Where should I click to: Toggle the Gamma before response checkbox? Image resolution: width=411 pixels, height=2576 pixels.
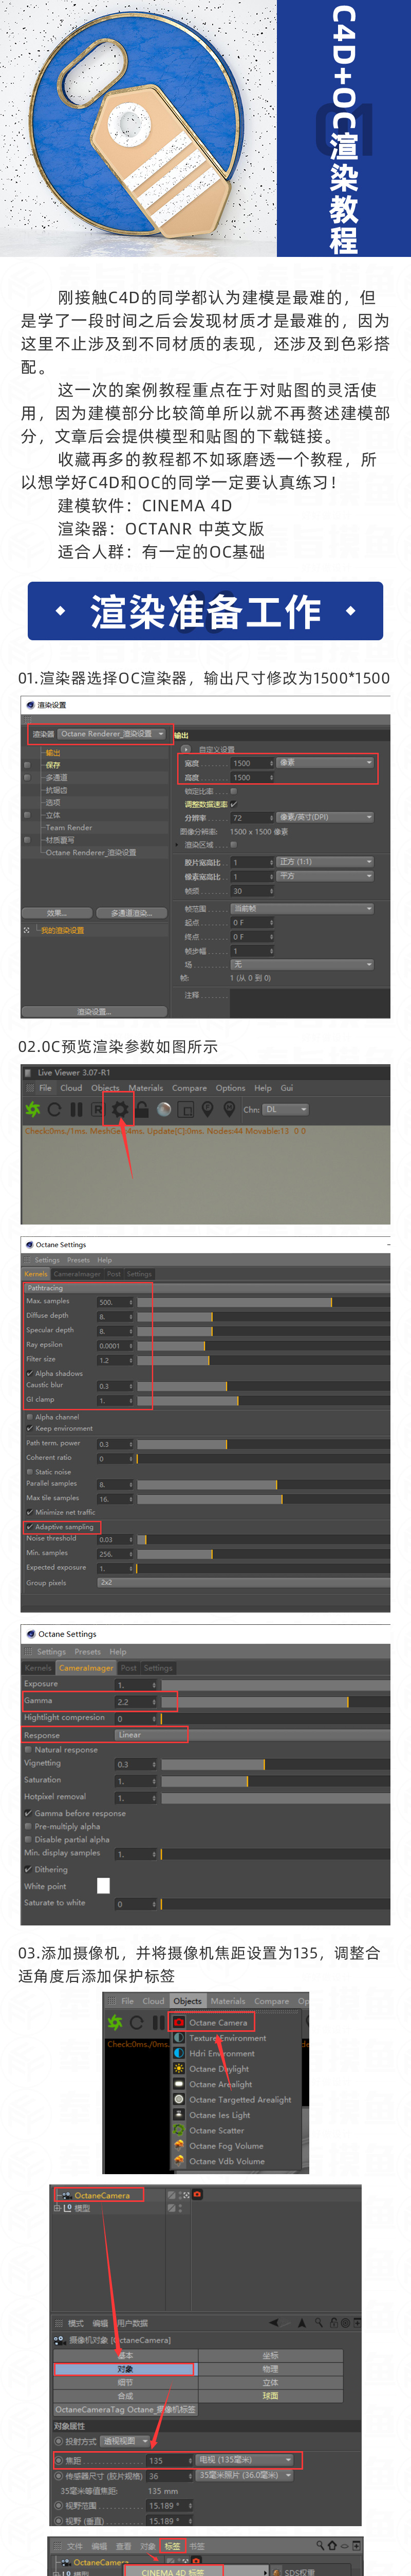(28, 1813)
